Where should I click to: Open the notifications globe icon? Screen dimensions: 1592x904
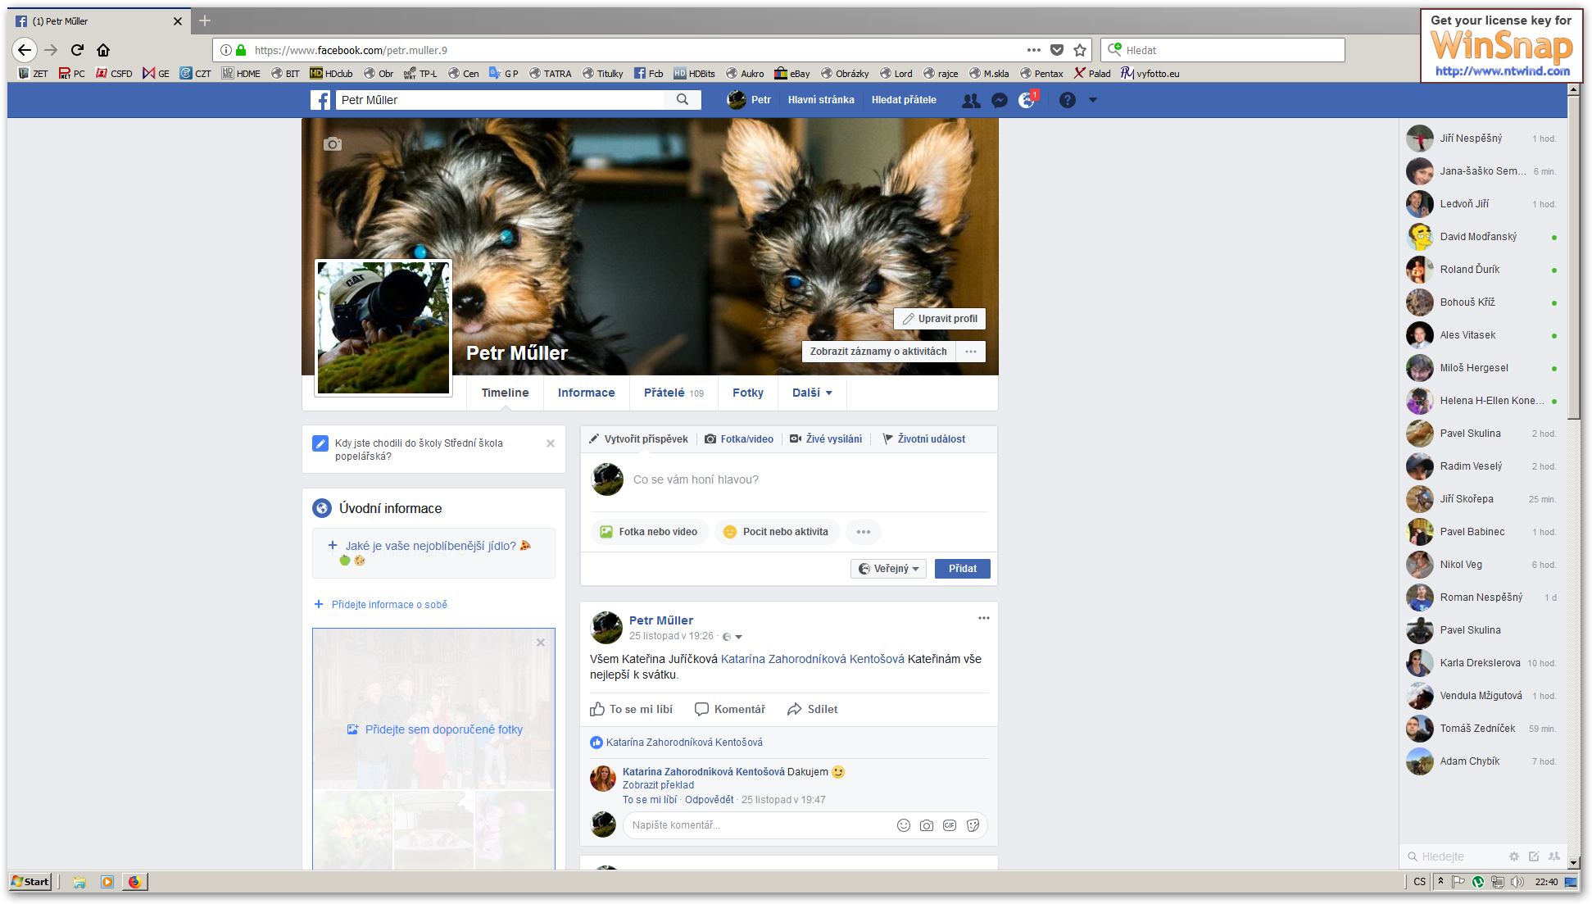(1026, 100)
